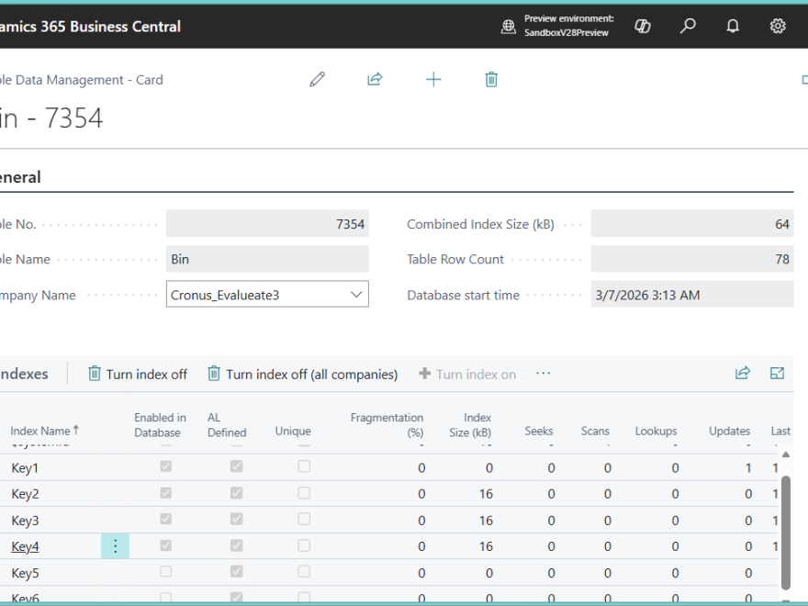Click the share icon in card header

pyautogui.click(x=375, y=80)
